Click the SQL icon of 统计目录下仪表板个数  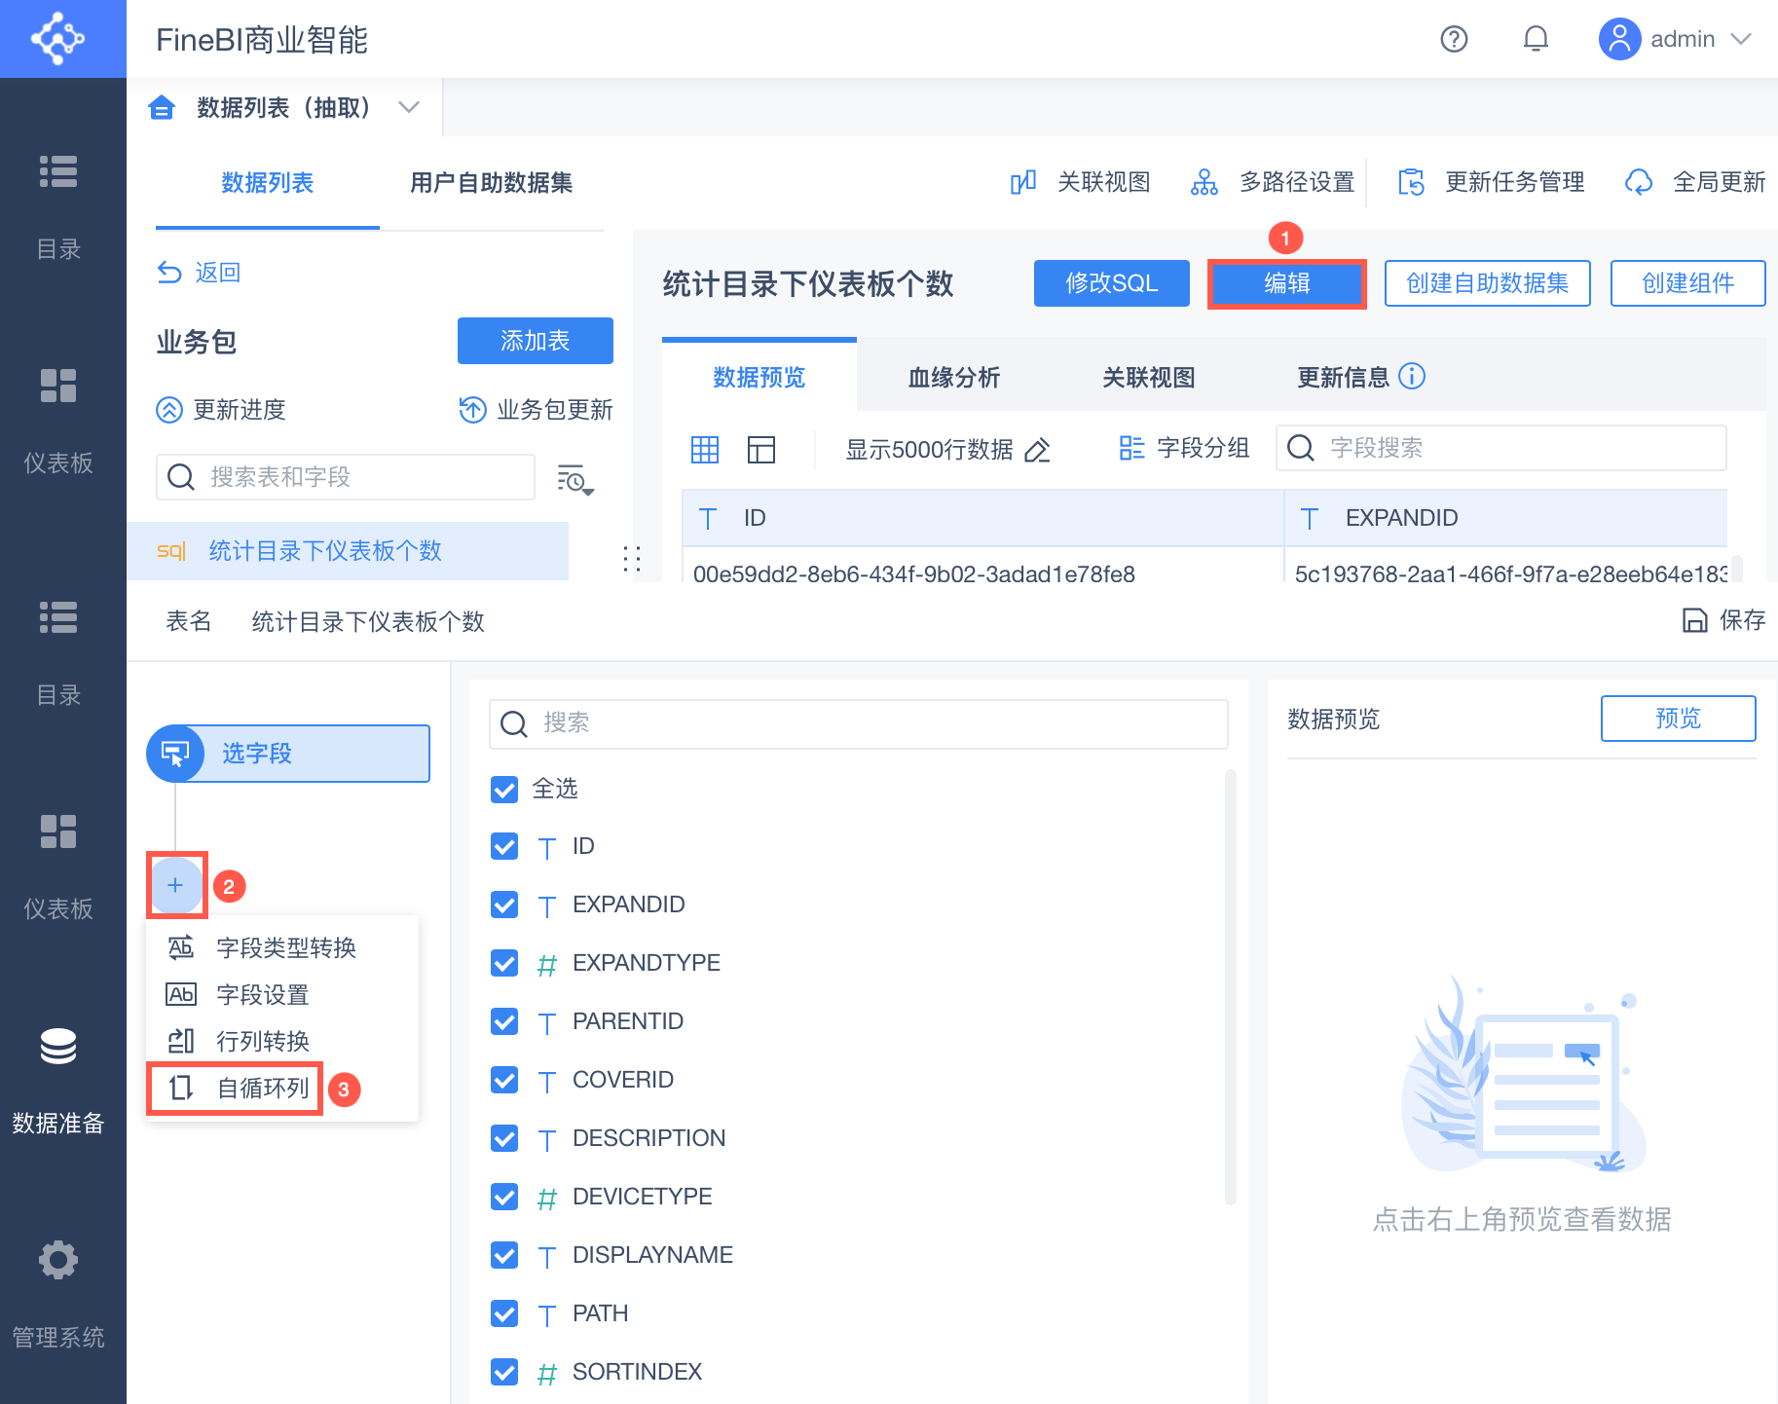click(171, 551)
